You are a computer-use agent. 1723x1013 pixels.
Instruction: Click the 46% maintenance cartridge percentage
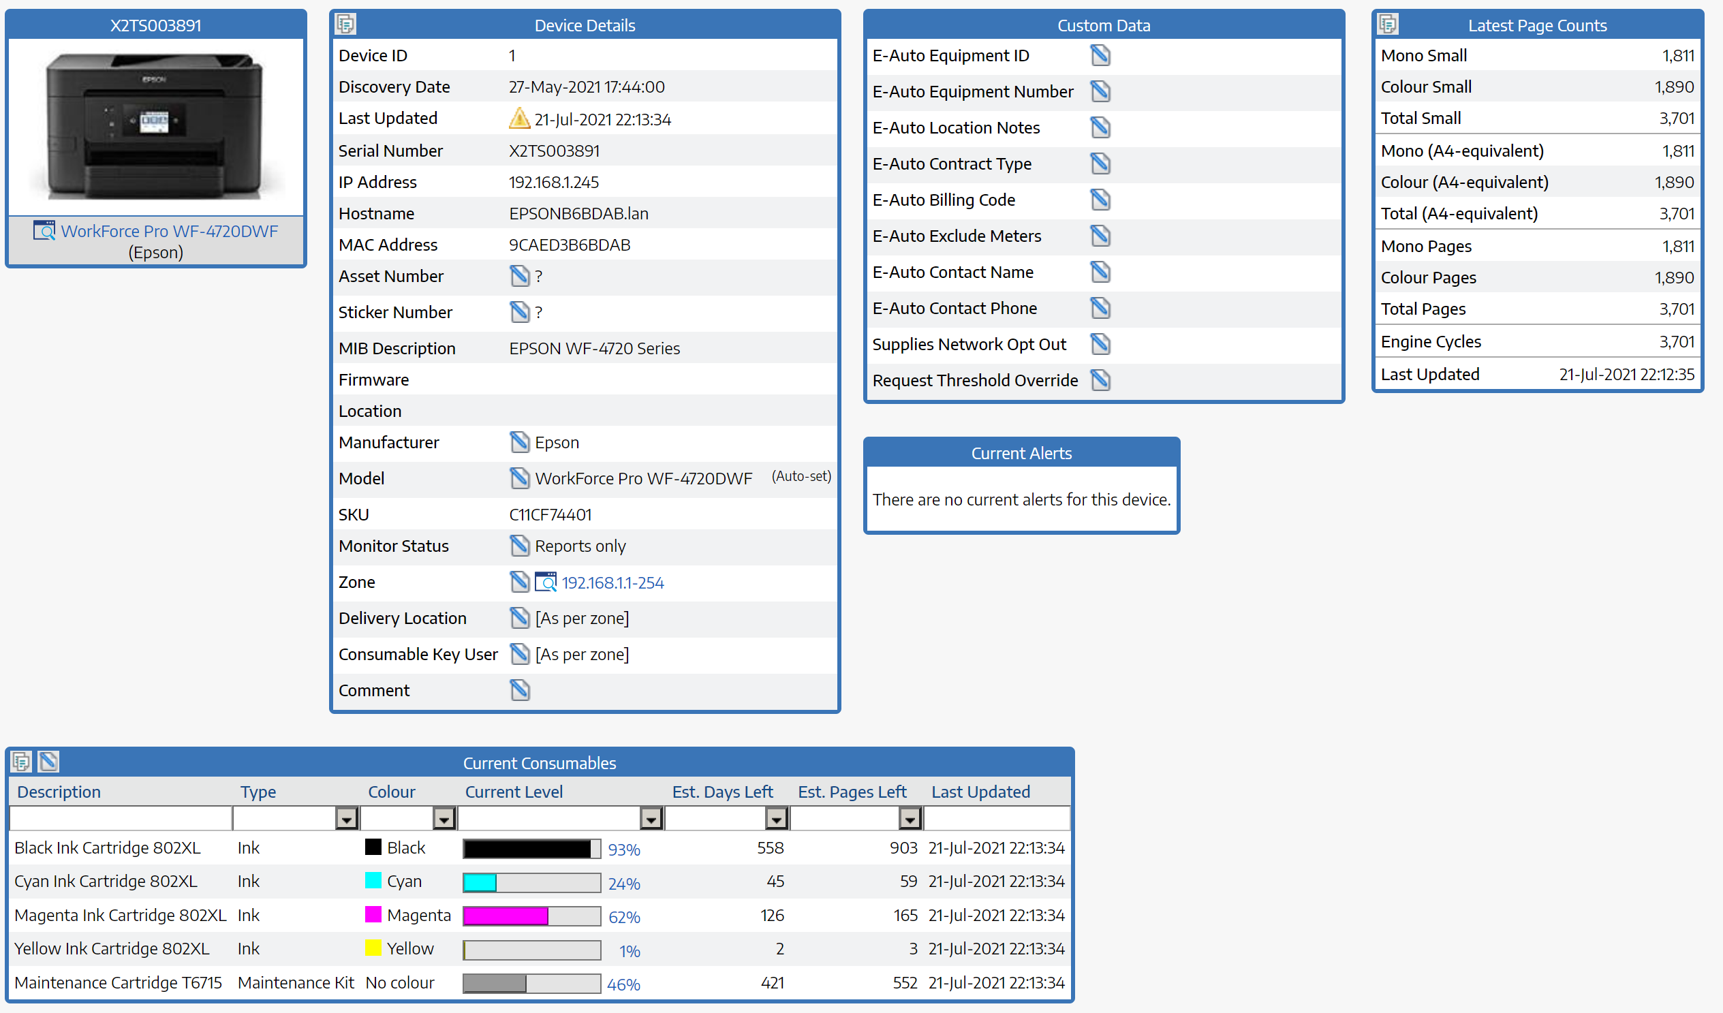coord(623,985)
